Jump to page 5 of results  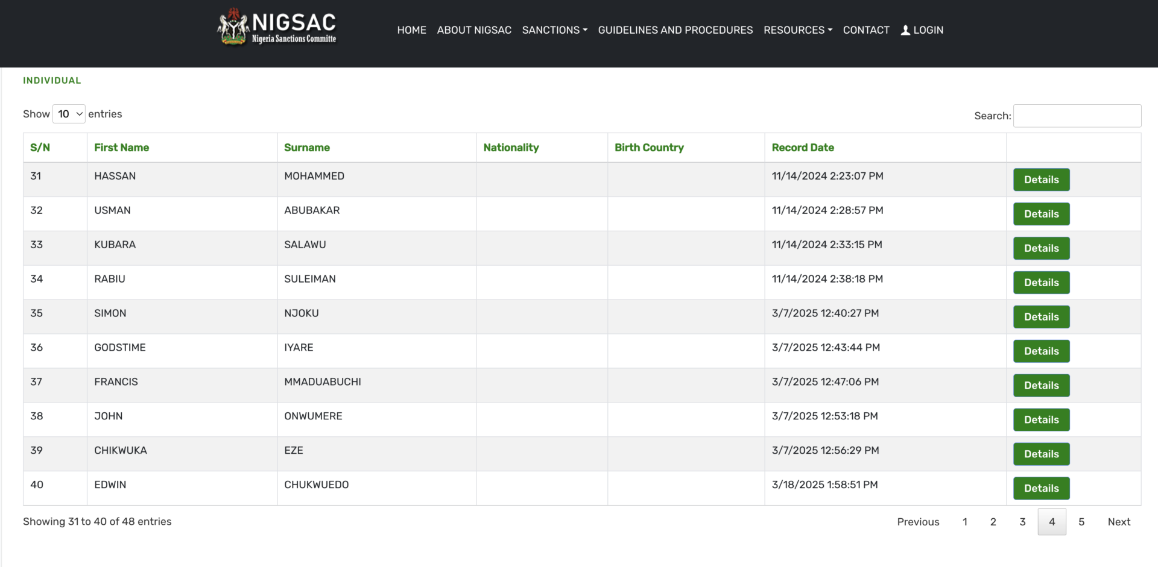(1081, 522)
